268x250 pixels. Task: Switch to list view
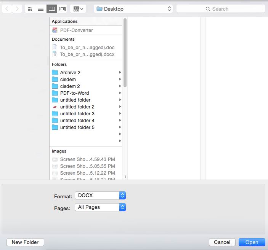[41, 9]
